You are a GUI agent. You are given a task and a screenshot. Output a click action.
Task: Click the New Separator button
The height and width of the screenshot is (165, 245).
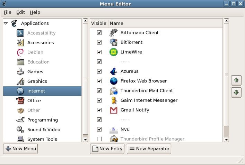(x=149, y=149)
